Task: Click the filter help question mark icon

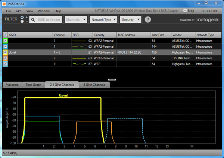Action: click(148, 20)
